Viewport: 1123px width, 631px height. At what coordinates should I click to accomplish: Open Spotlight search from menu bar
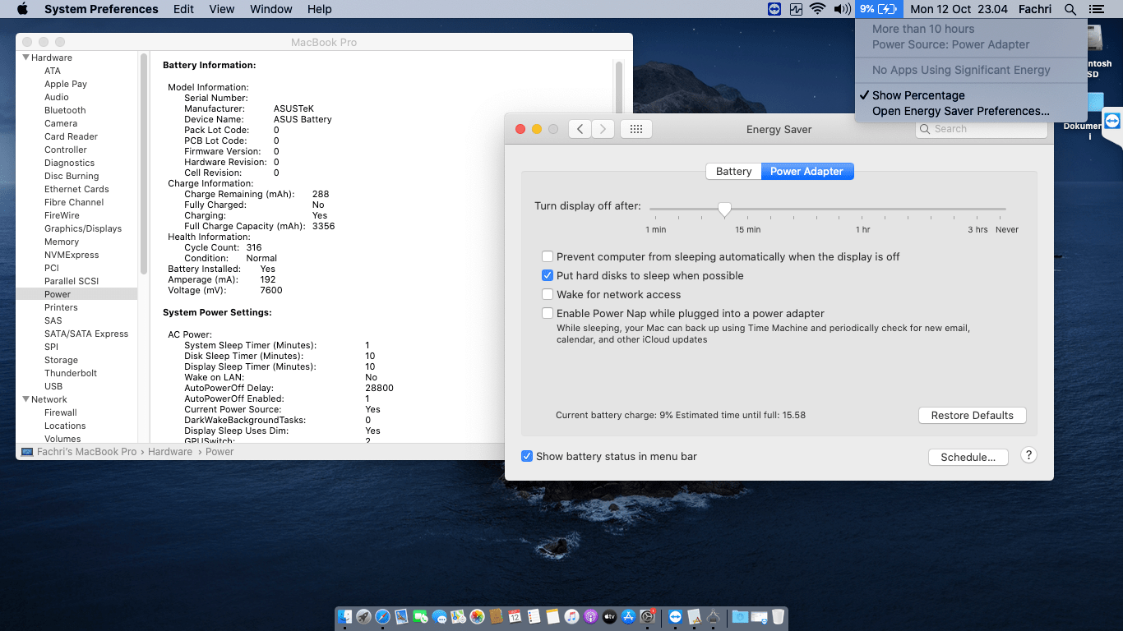[1070, 9]
